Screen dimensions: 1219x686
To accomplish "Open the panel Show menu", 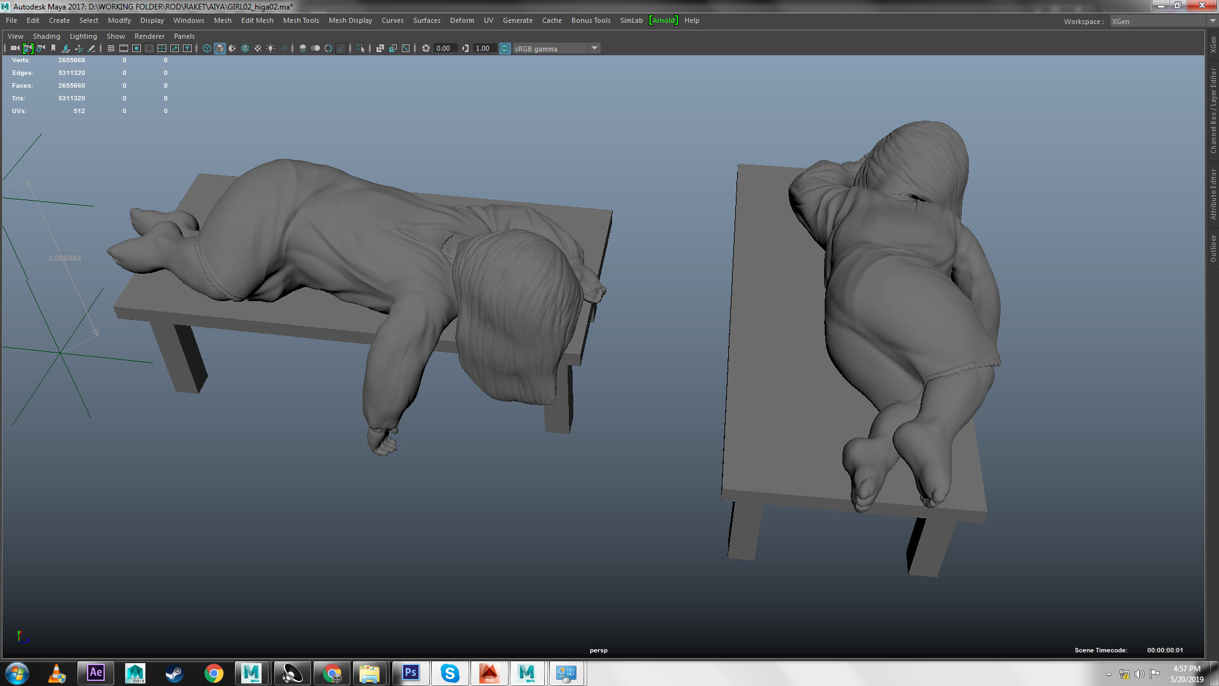I will (116, 36).
